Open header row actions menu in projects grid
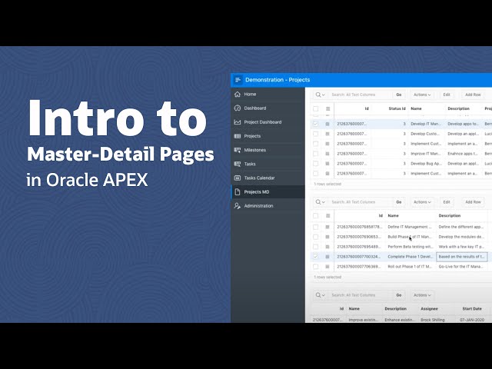Viewport: 492px width, 369px height. coord(328,108)
